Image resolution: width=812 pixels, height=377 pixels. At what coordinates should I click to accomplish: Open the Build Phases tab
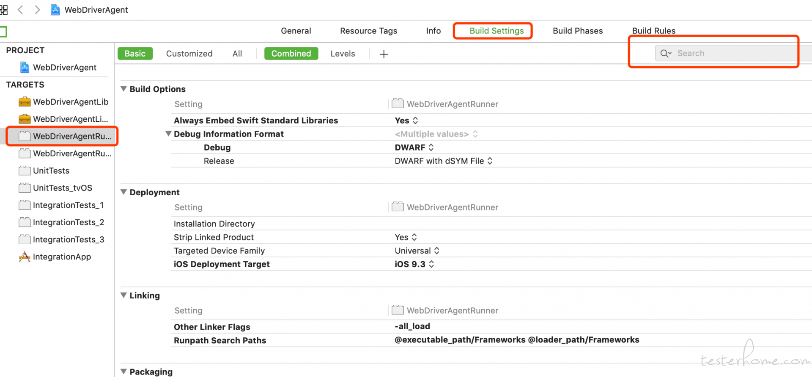tap(578, 31)
